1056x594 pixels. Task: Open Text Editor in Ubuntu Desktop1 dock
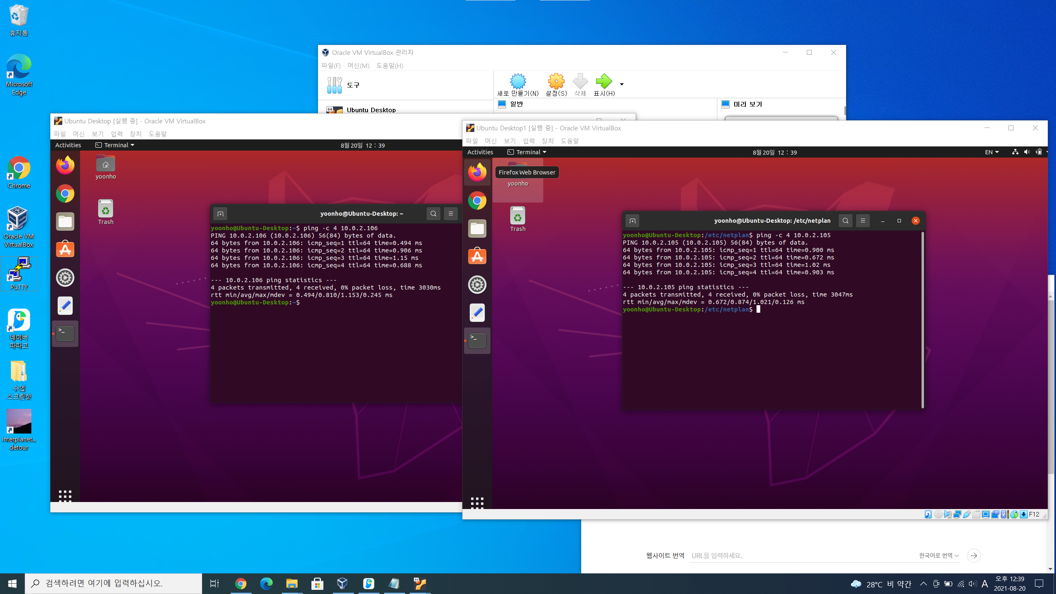pyautogui.click(x=477, y=313)
